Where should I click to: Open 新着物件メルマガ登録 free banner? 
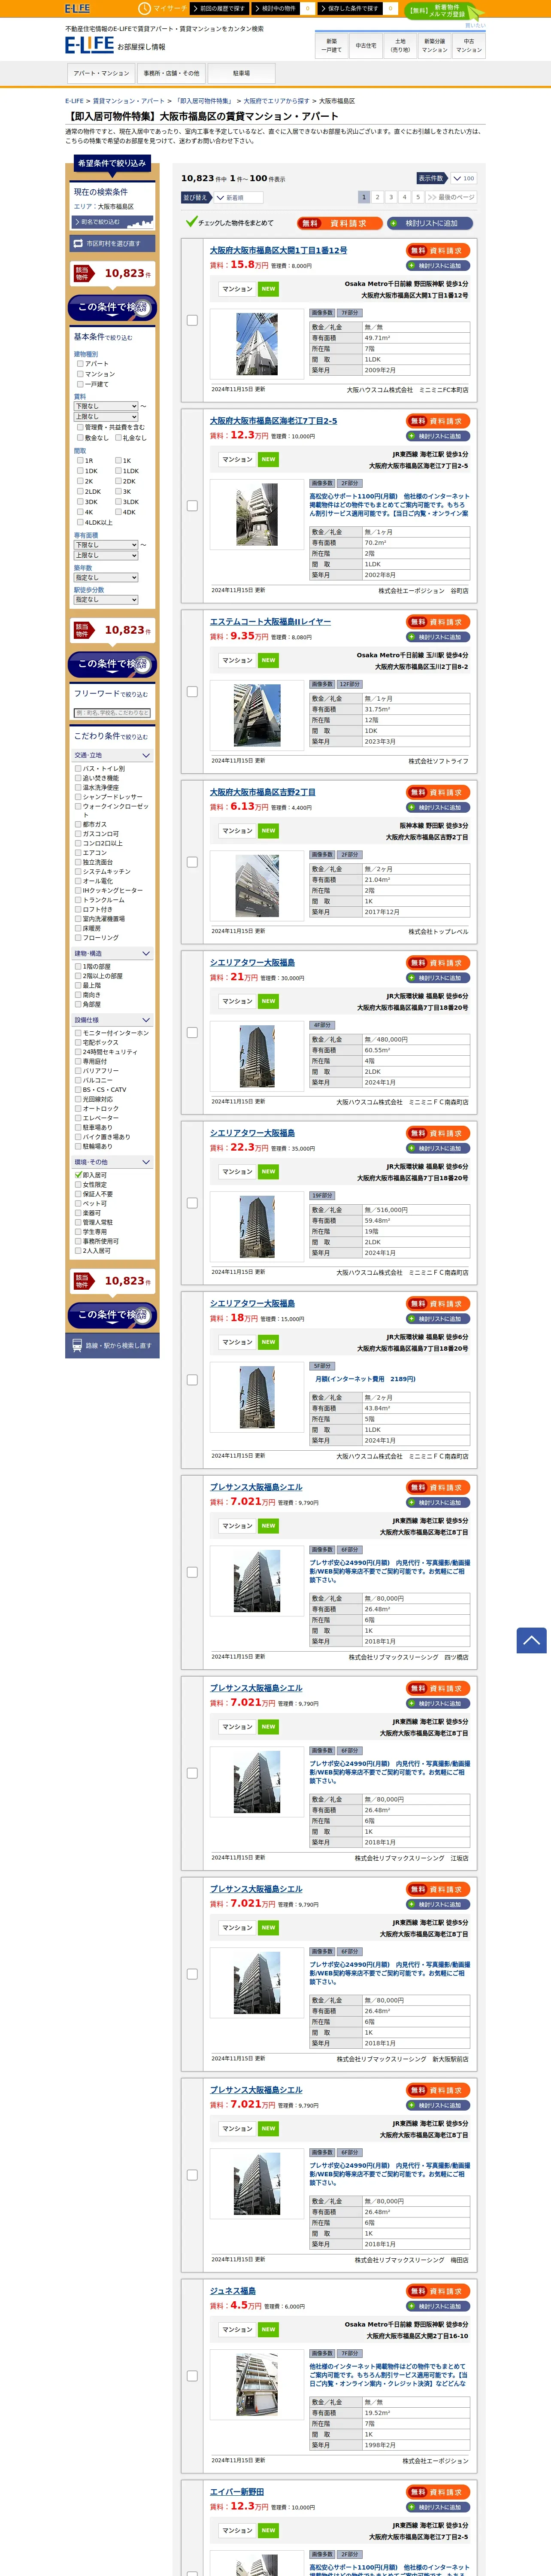(445, 11)
